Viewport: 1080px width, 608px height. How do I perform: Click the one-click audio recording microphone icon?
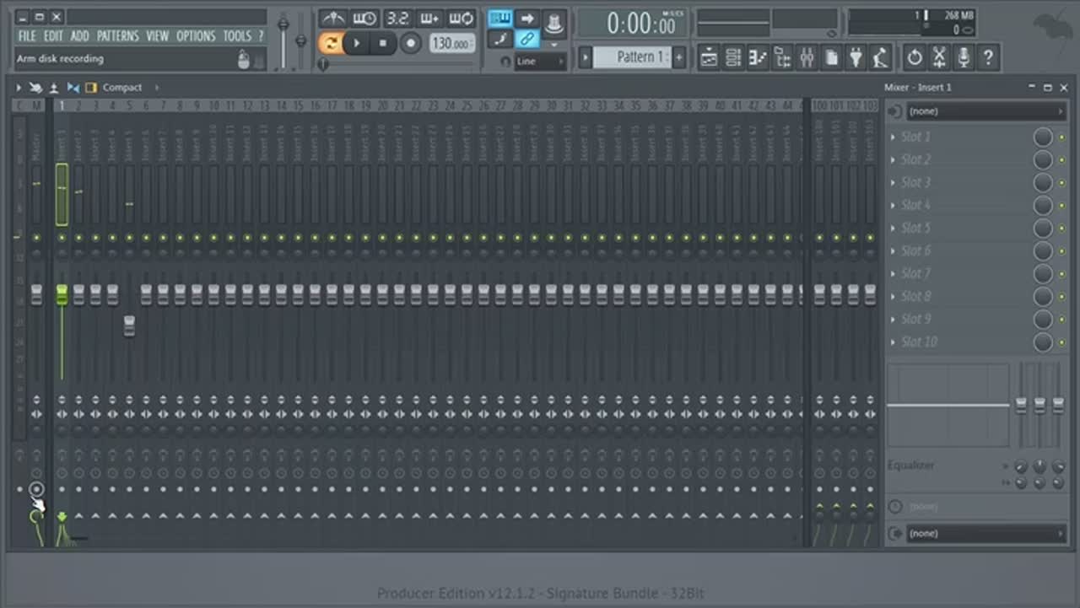click(x=963, y=57)
